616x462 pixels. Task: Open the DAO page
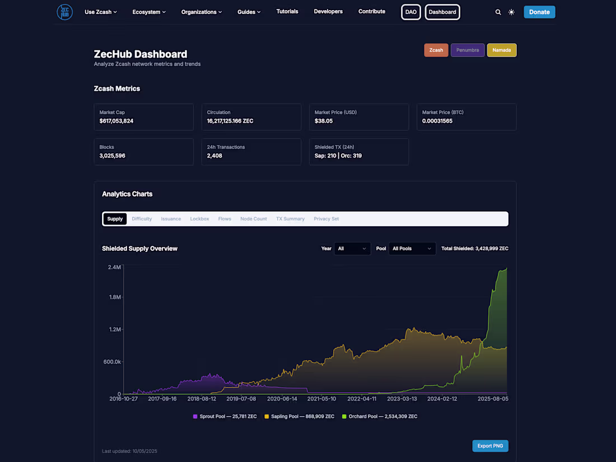(410, 12)
